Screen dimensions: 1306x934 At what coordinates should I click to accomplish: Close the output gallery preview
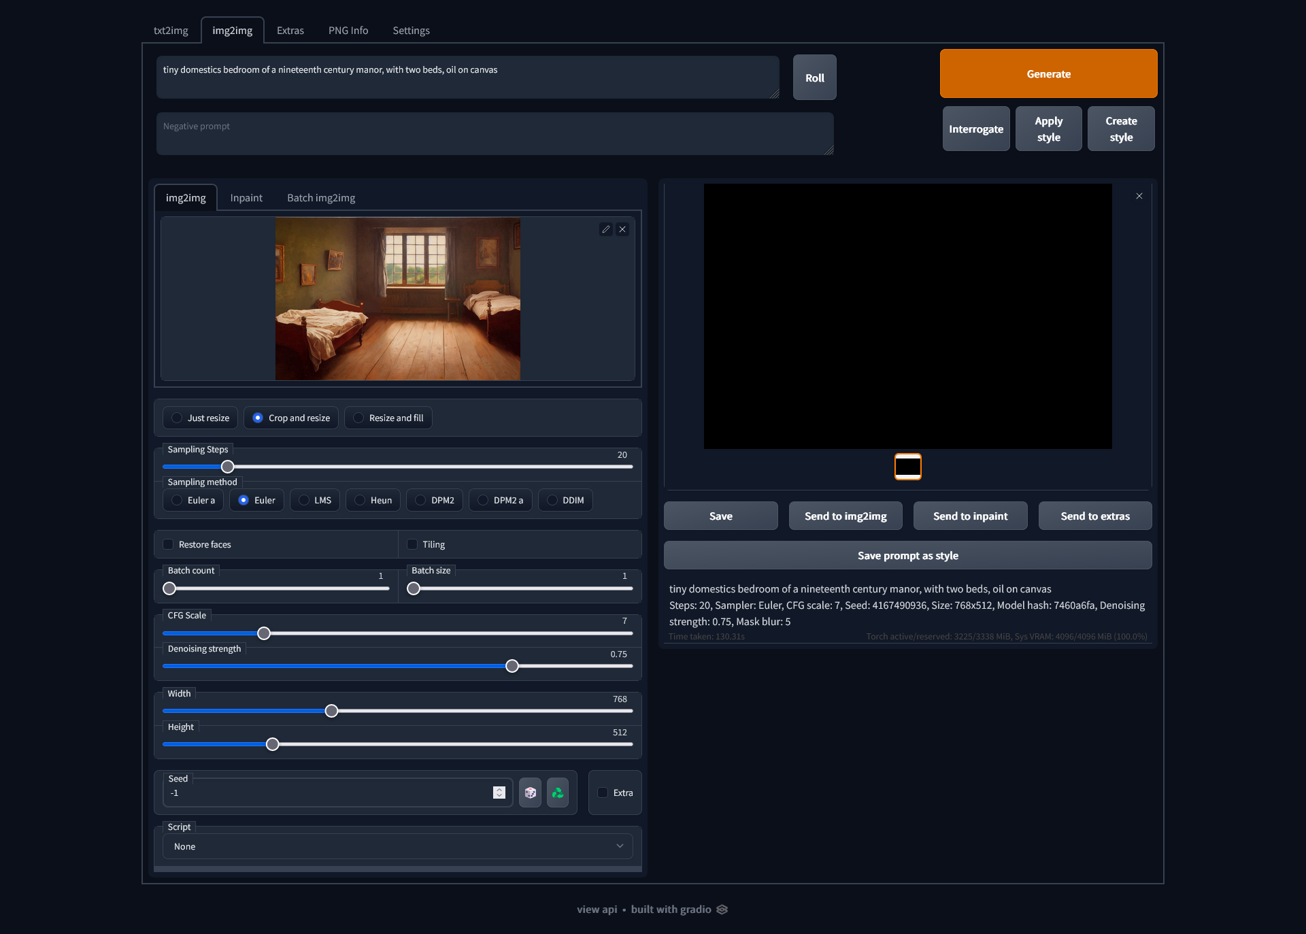tap(1139, 196)
